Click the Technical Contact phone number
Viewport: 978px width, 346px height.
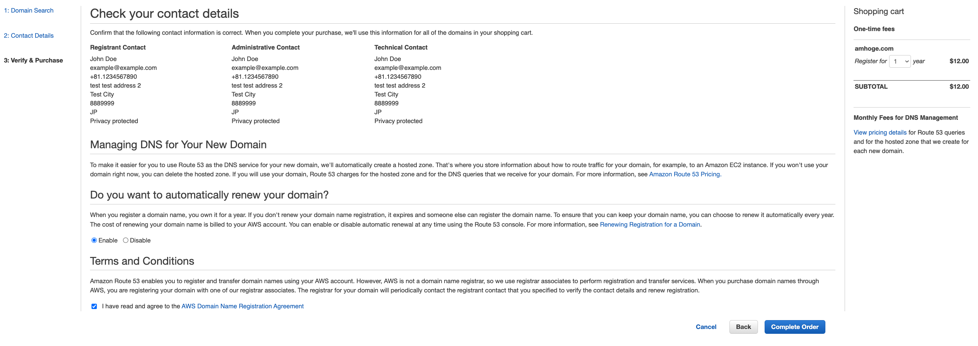point(397,77)
